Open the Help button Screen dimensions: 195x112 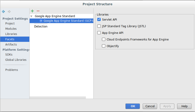tap(184, 106)
